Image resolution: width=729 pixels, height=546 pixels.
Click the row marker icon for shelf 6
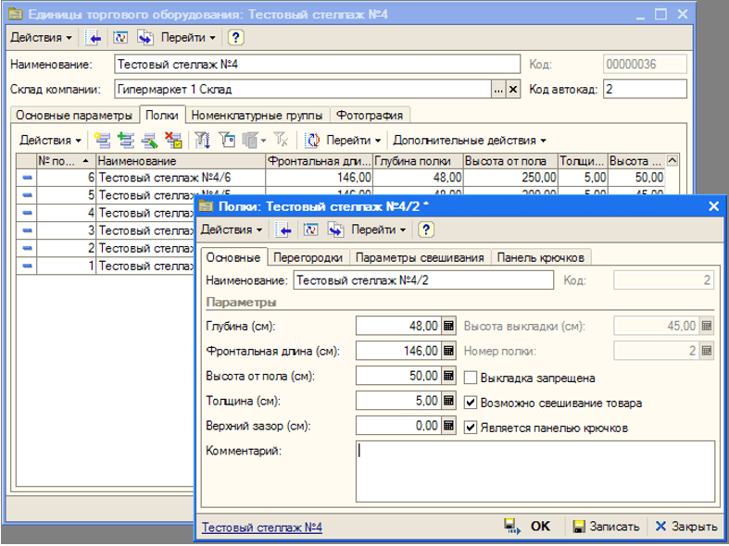click(x=27, y=178)
